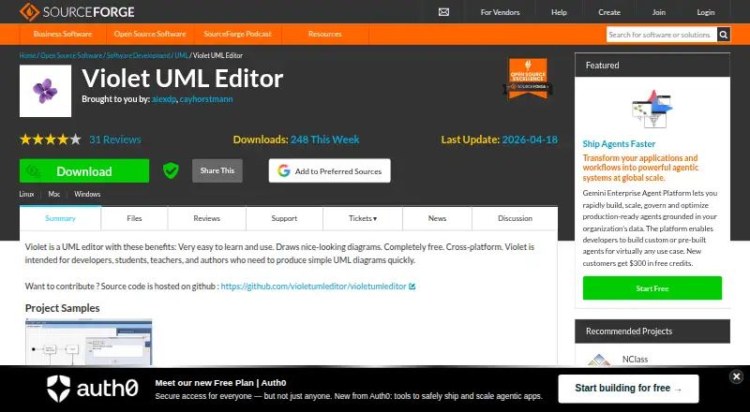The height and width of the screenshot is (412, 750).
Task: Click the Linux platform label
Action: (x=27, y=194)
